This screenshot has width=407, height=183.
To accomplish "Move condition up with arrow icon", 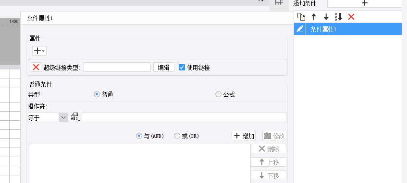I will pos(314,17).
